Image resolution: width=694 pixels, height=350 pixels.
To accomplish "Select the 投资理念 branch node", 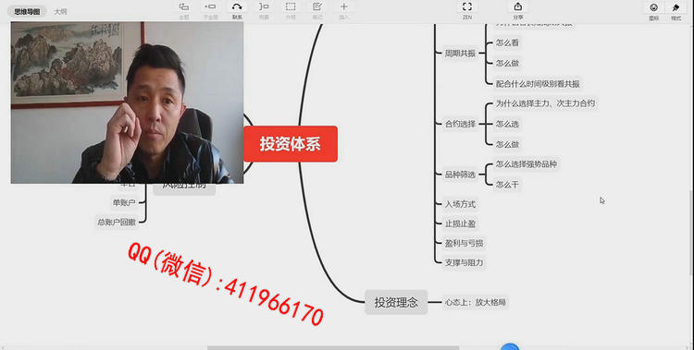I will pyautogui.click(x=396, y=302).
